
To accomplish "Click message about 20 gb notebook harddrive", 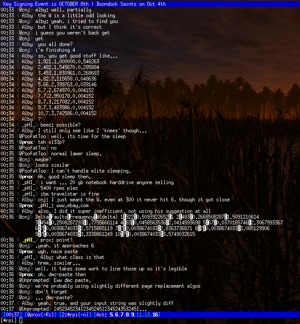I will (x=107, y=183).
